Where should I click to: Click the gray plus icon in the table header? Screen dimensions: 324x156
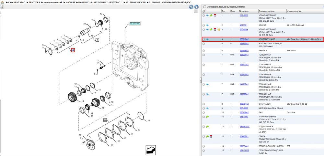click(x=204, y=11)
